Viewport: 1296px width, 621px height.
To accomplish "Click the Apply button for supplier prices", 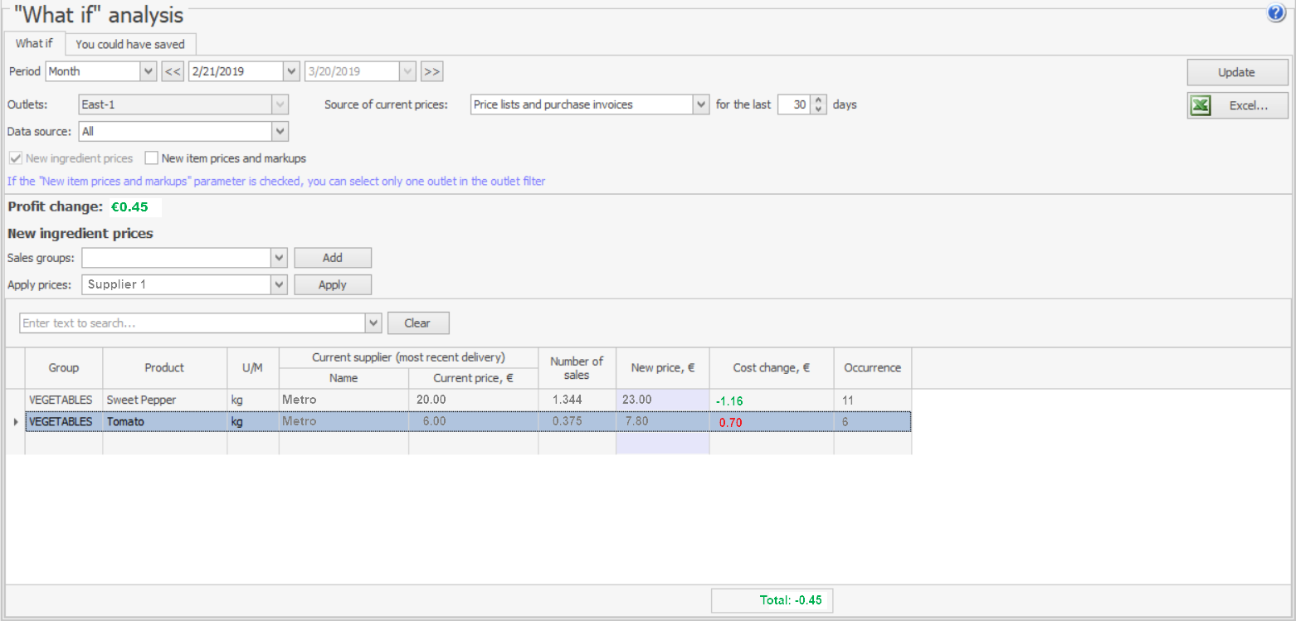I will [333, 284].
